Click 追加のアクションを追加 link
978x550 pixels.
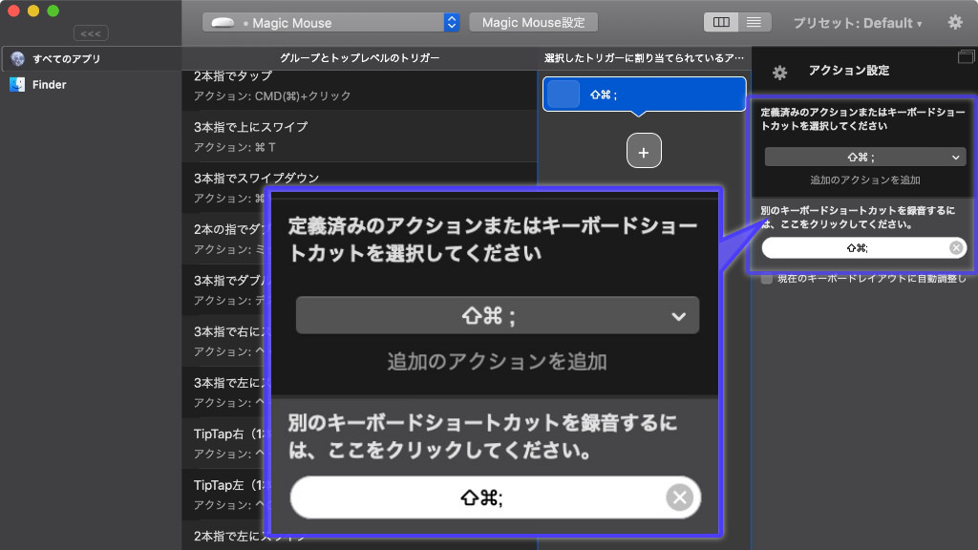[x=865, y=180]
